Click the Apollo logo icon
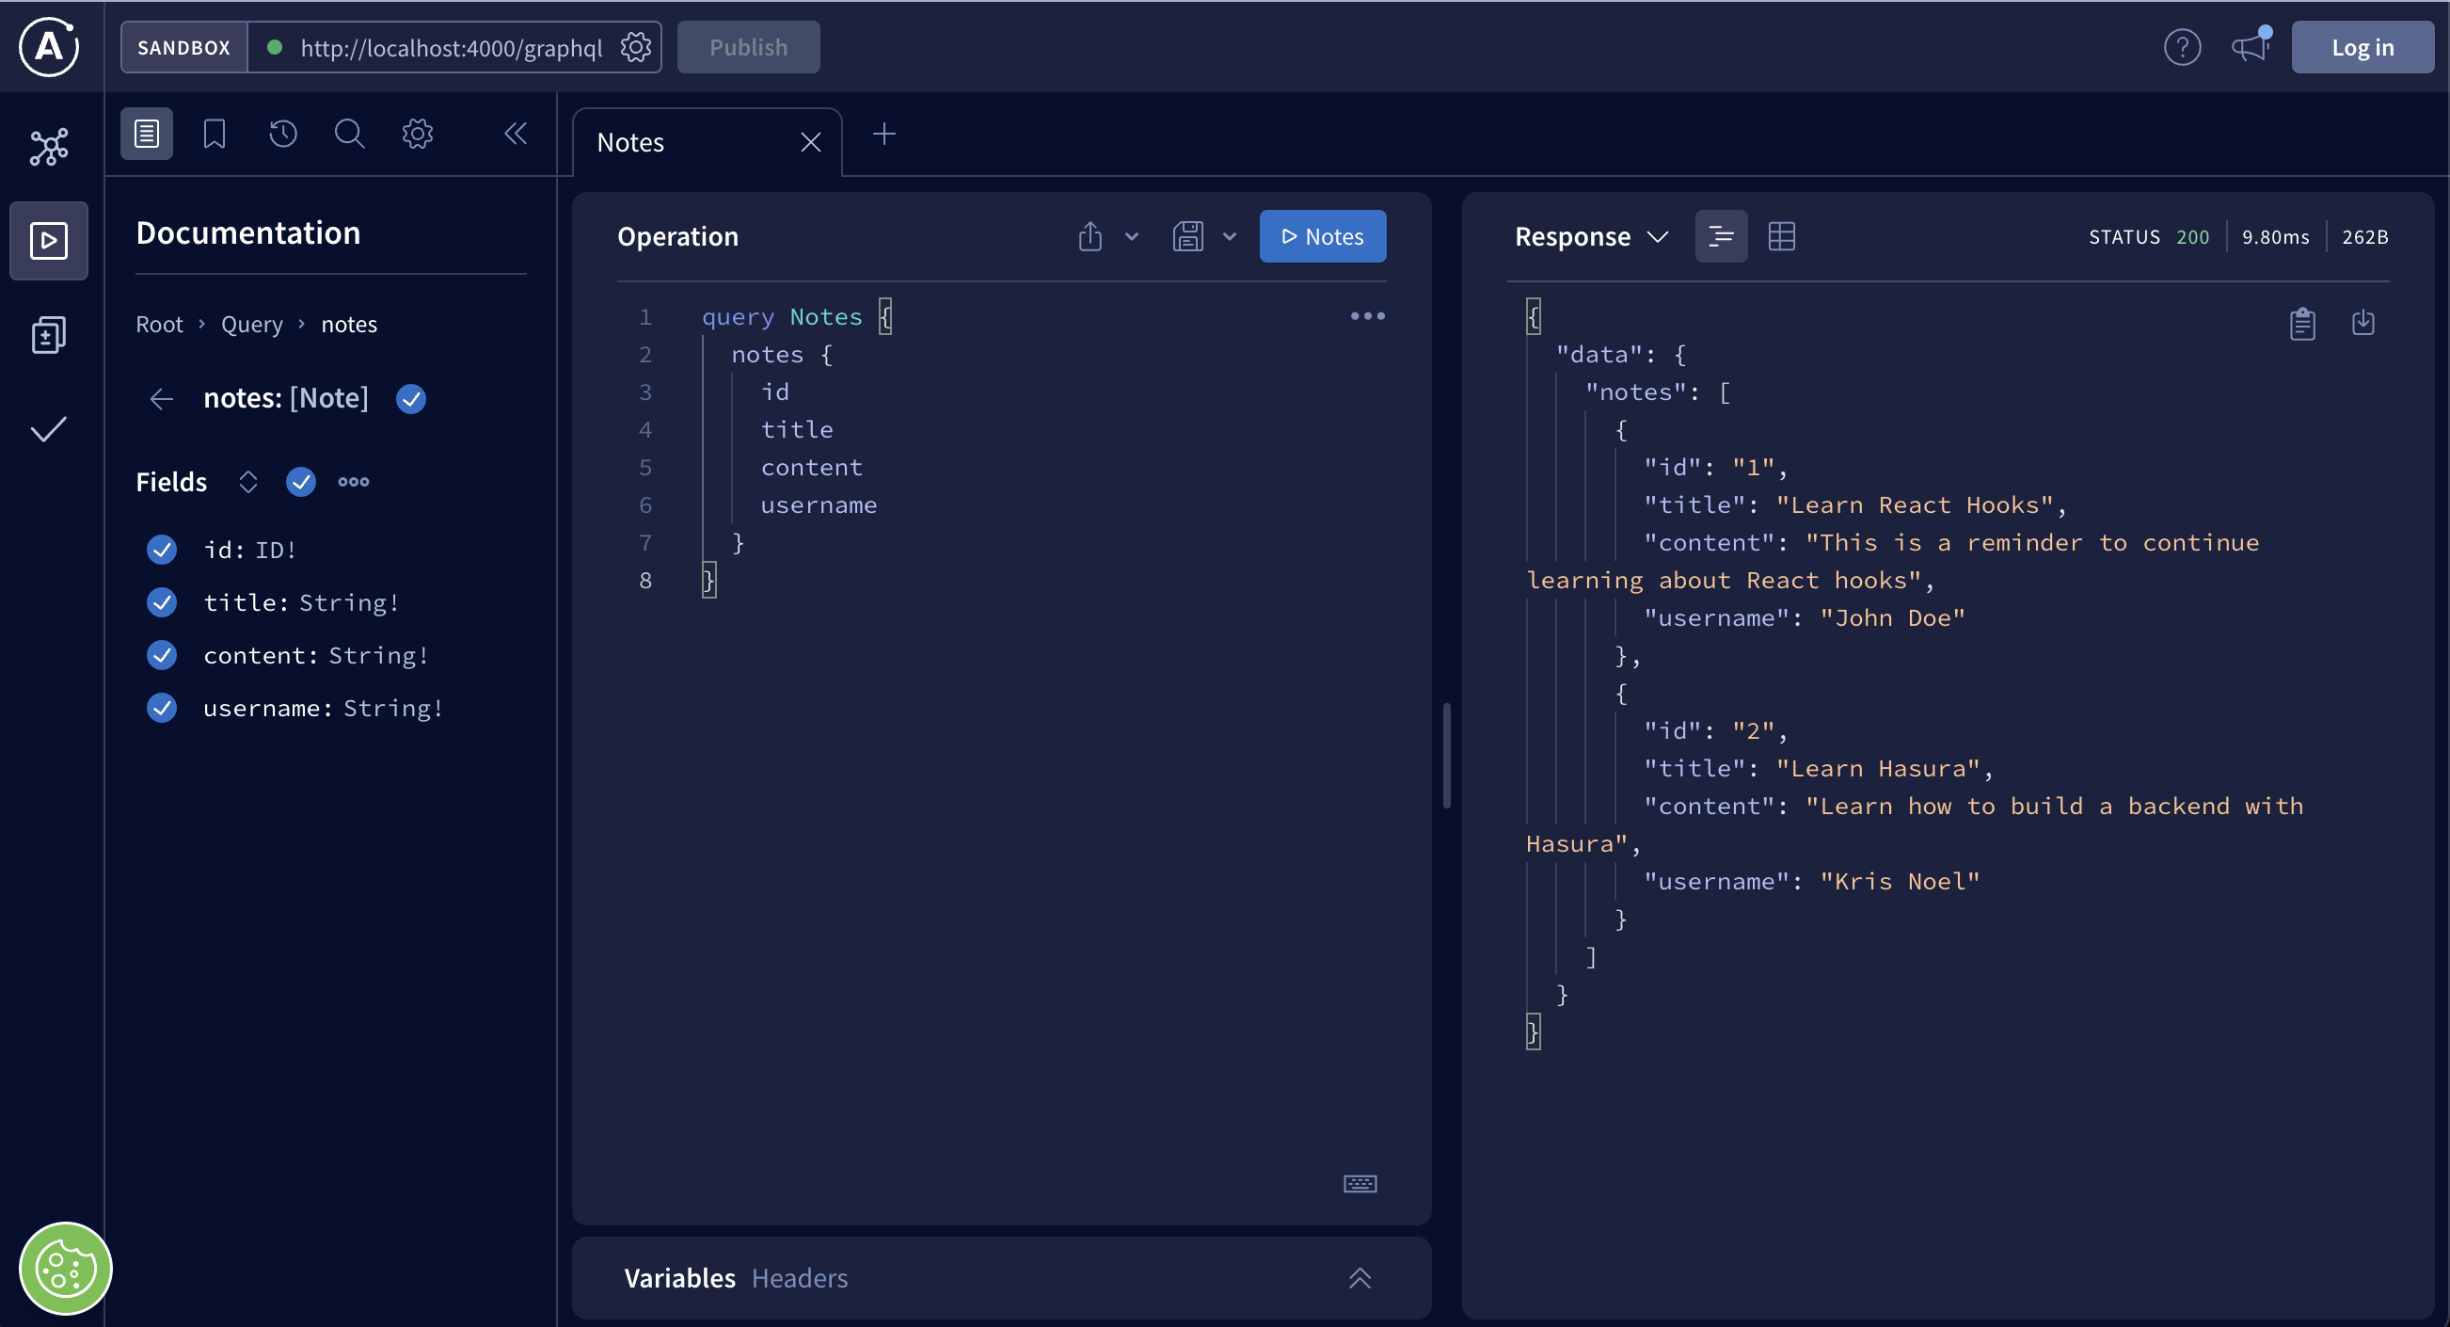Screen dimensions: 2450x1327 (49, 47)
